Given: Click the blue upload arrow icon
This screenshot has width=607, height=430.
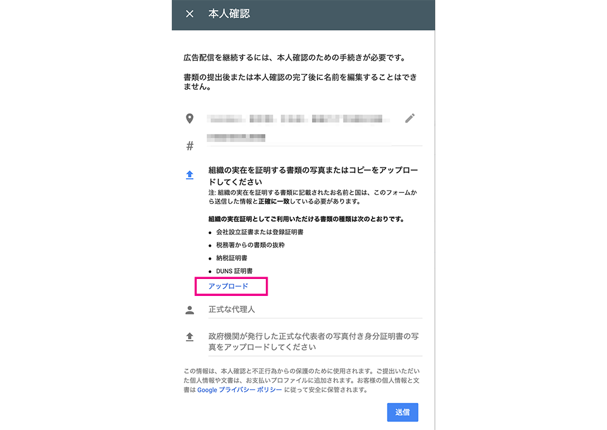Looking at the screenshot, I should [189, 175].
